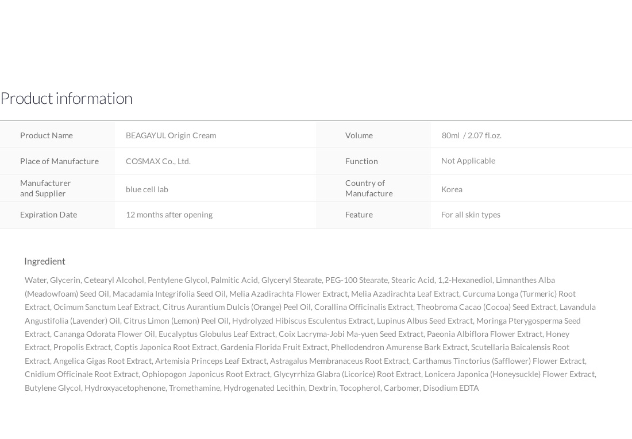Click the Expiration Date label
Screen dimensions: 632x439
pos(48,215)
